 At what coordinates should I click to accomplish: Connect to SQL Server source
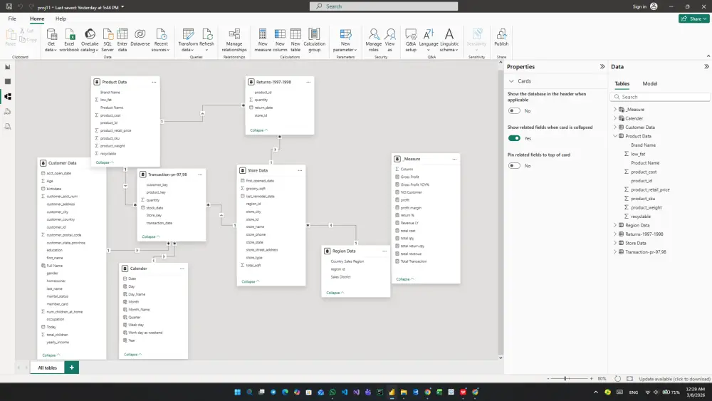coord(108,40)
